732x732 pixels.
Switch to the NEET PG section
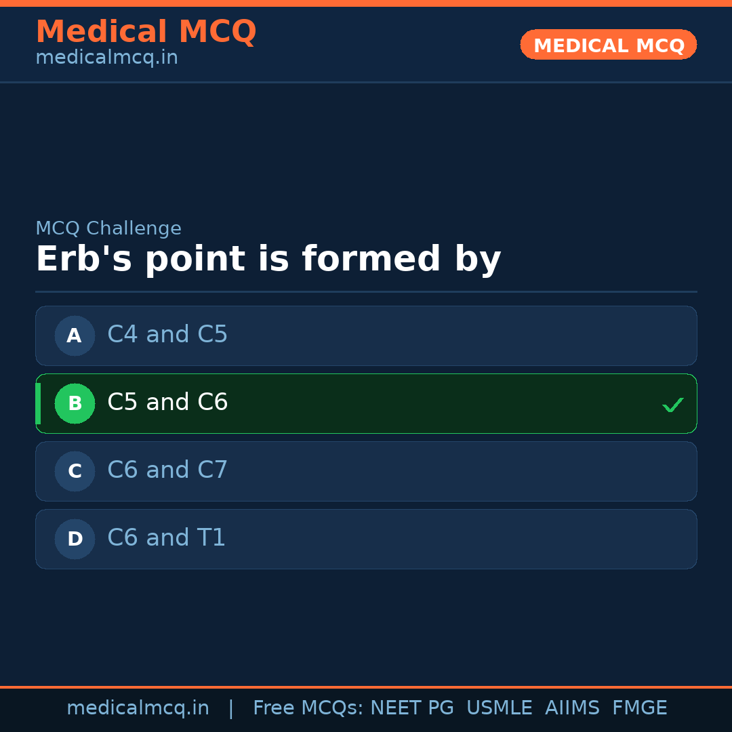tap(411, 708)
